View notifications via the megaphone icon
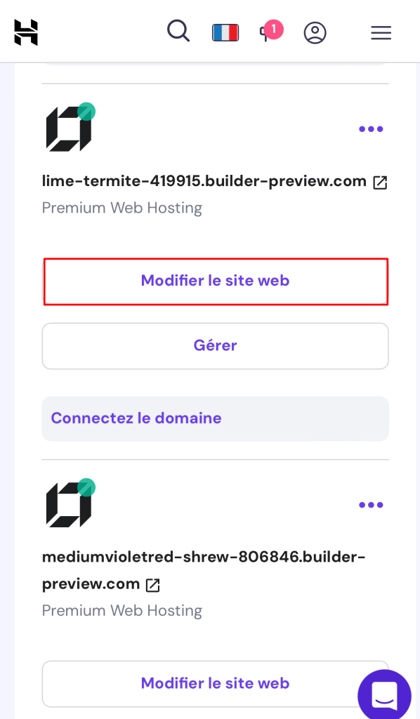This screenshot has width=420, height=719. click(x=271, y=32)
